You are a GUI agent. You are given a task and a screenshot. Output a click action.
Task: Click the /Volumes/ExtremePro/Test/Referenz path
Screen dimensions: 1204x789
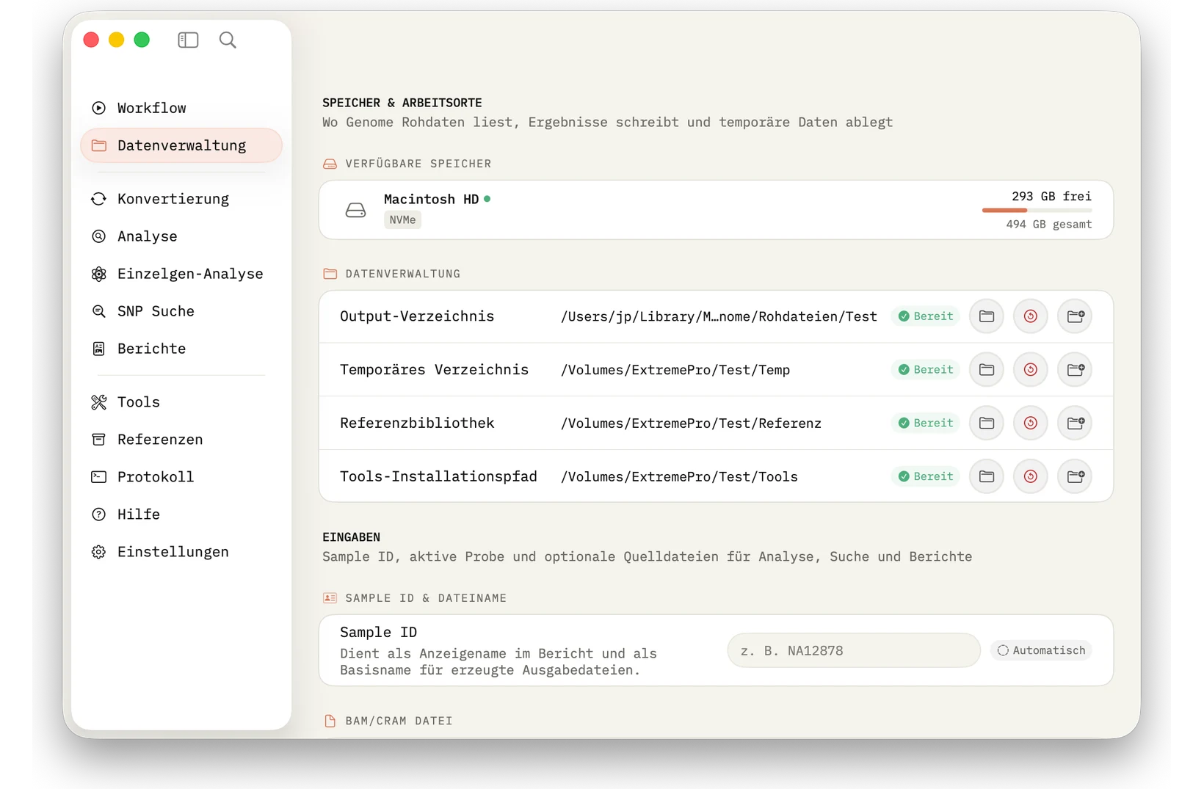[x=691, y=423]
